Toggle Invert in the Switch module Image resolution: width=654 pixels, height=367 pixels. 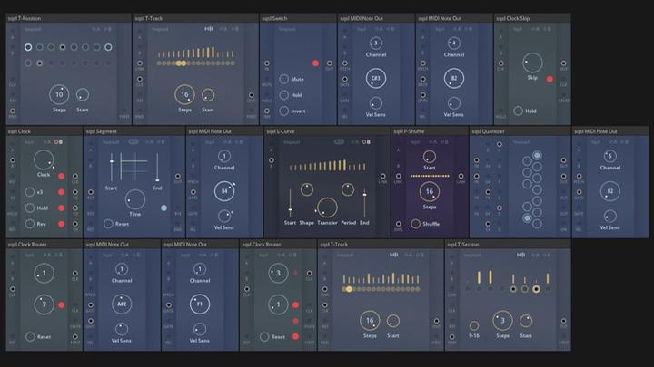click(284, 111)
